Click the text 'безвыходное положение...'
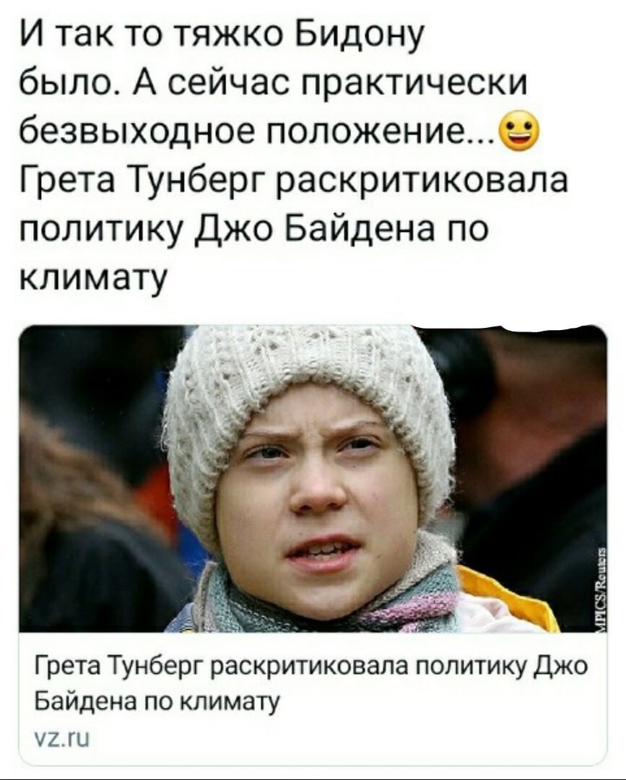Screen dimensions: 626x780 pyautogui.click(x=256, y=130)
